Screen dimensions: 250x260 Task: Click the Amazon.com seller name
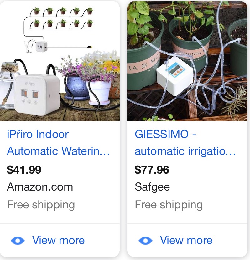(40, 187)
